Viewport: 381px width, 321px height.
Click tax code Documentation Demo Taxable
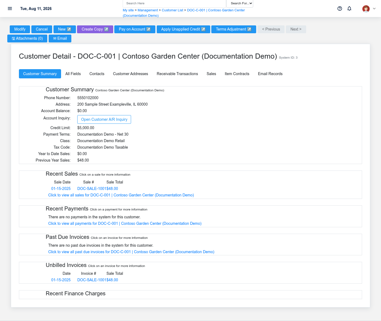(x=103, y=147)
